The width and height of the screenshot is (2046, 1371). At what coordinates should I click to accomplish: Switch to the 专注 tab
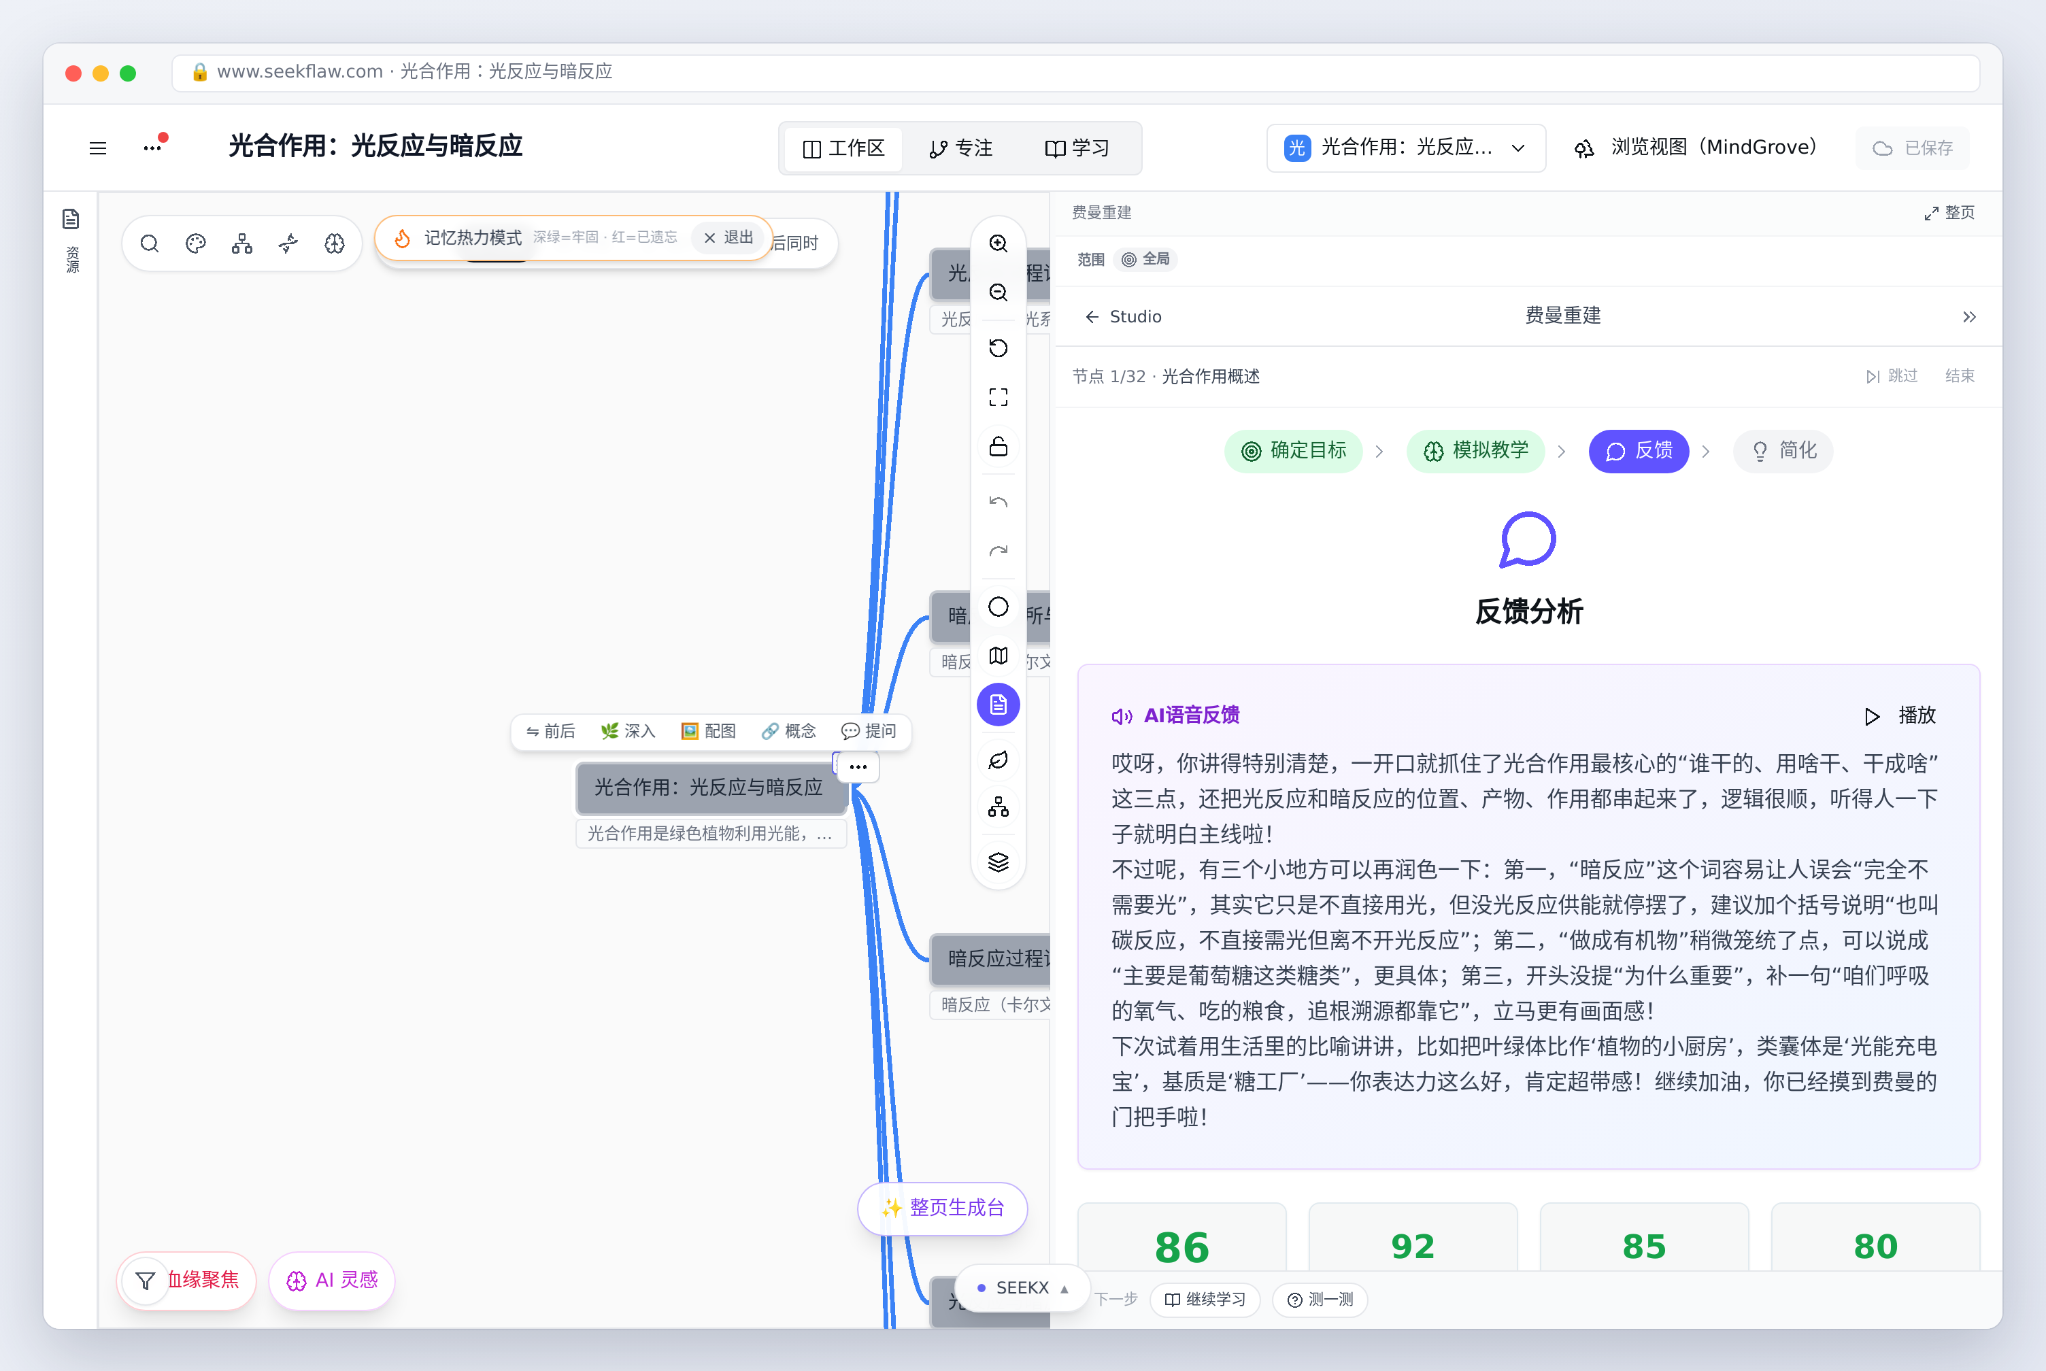pyautogui.click(x=961, y=149)
